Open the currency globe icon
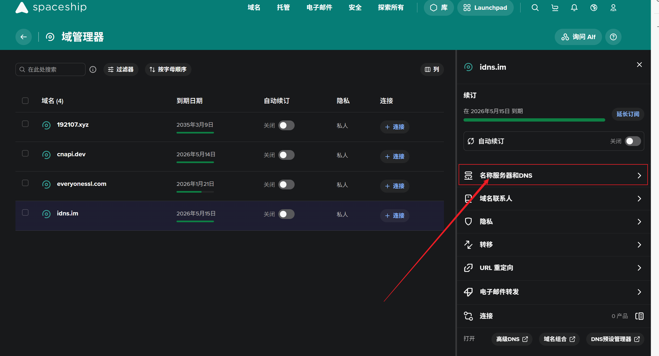This screenshot has width=659, height=356. 594,8
